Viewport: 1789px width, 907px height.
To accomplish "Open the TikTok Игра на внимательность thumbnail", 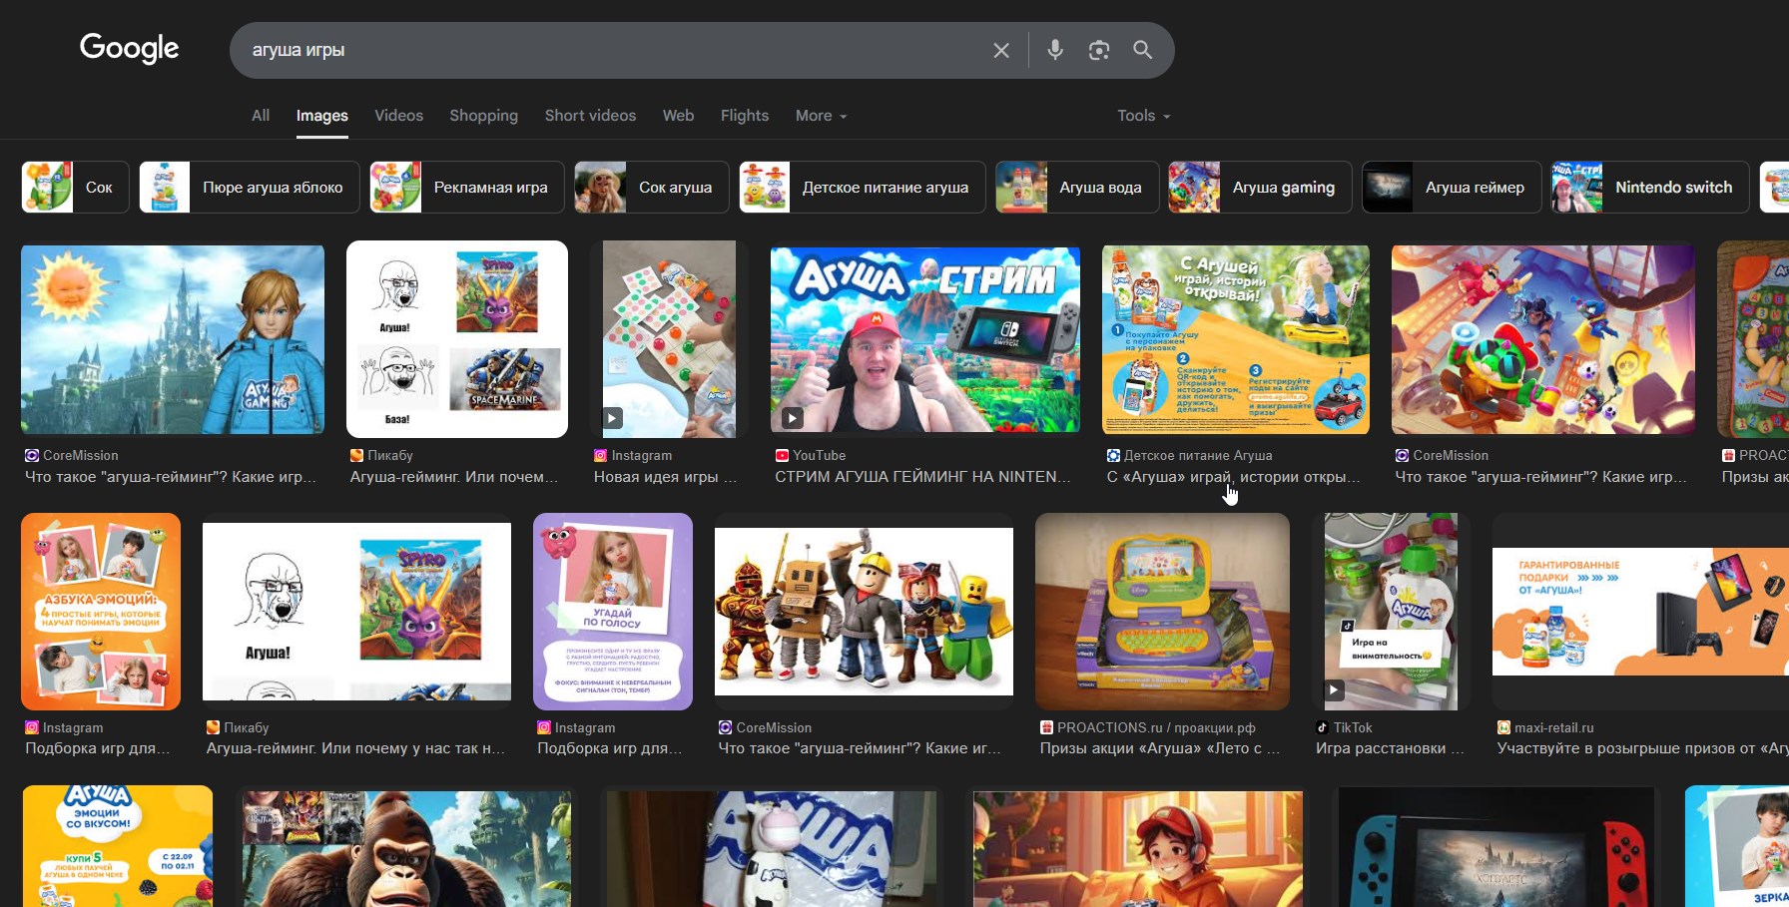I will click(1391, 612).
